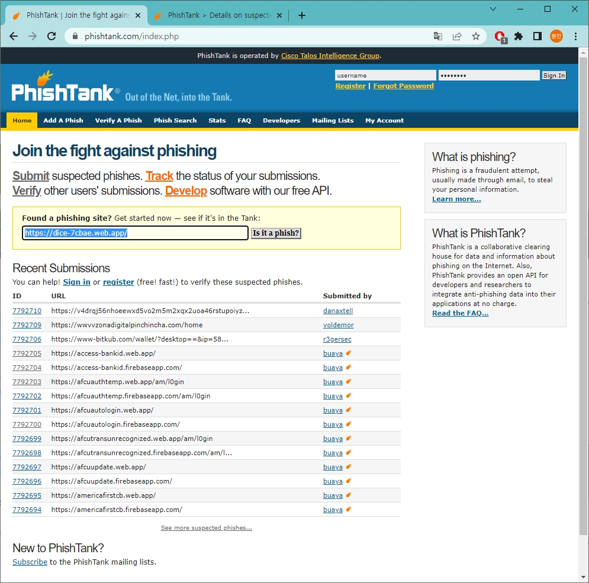Open the tab search chevron
The width and height of the screenshot is (589, 583).
tap(493, 9)
